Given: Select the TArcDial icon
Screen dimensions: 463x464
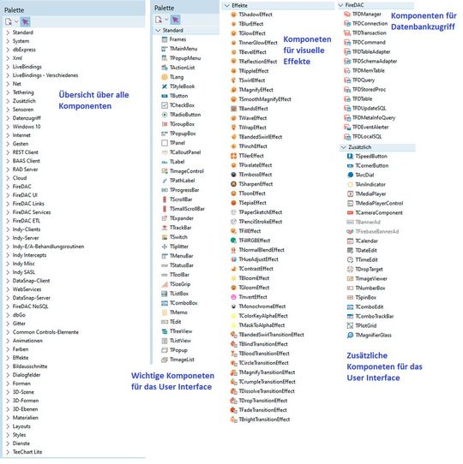Looking at the screenshot, I should (351, 175).
